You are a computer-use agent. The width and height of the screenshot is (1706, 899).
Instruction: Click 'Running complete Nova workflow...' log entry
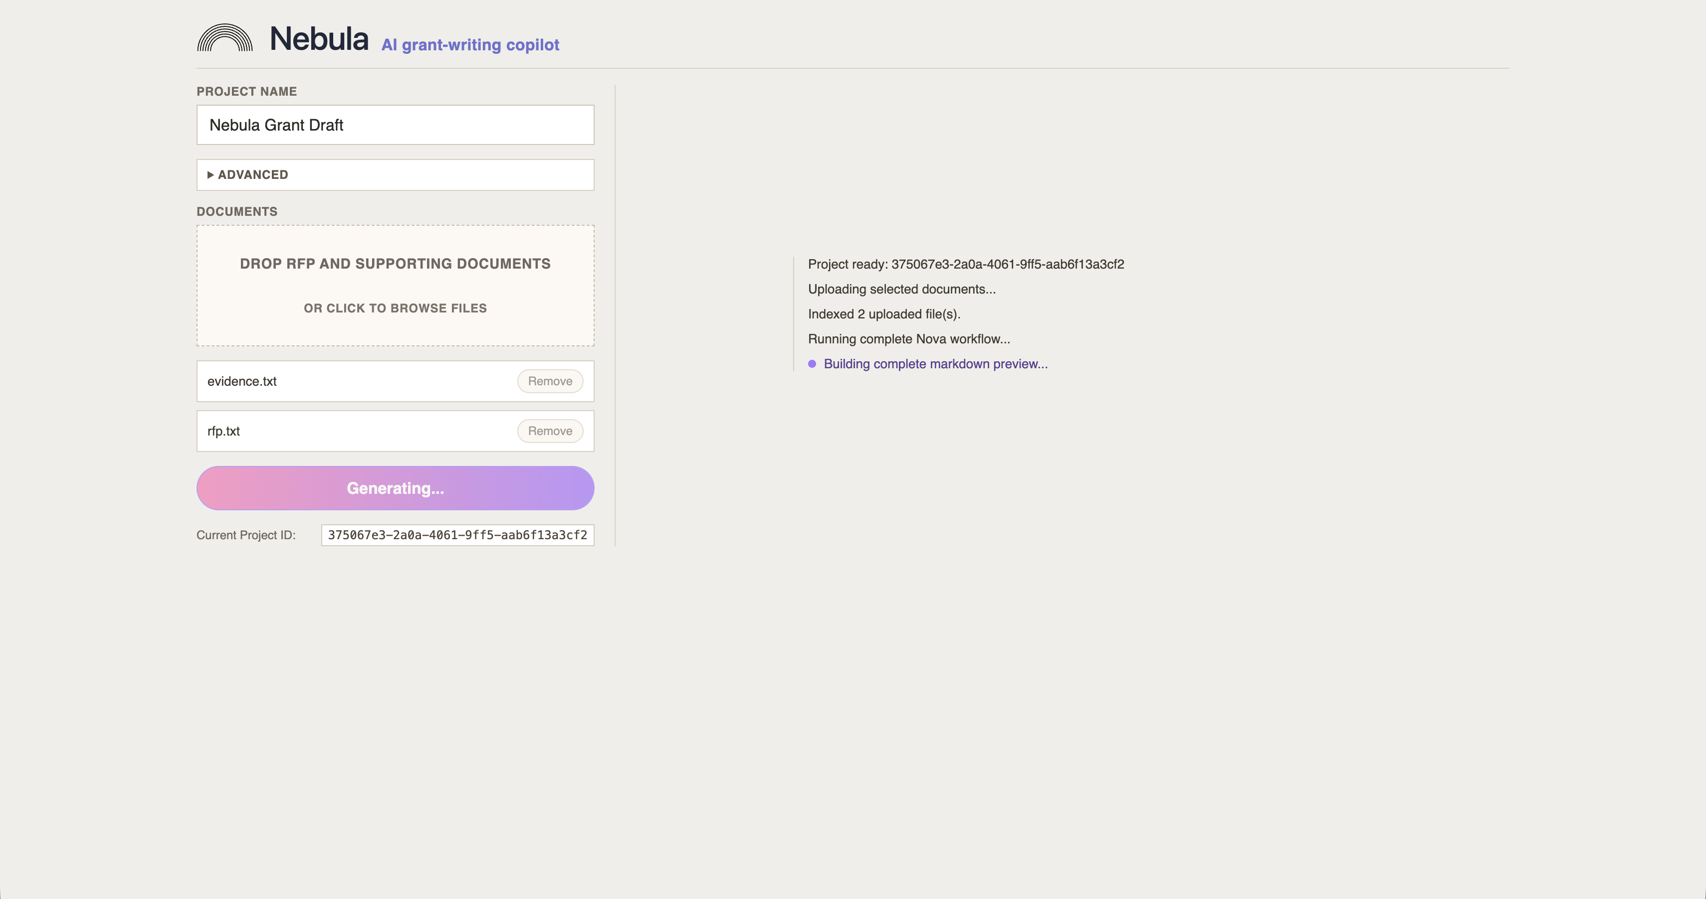[909, 339]
